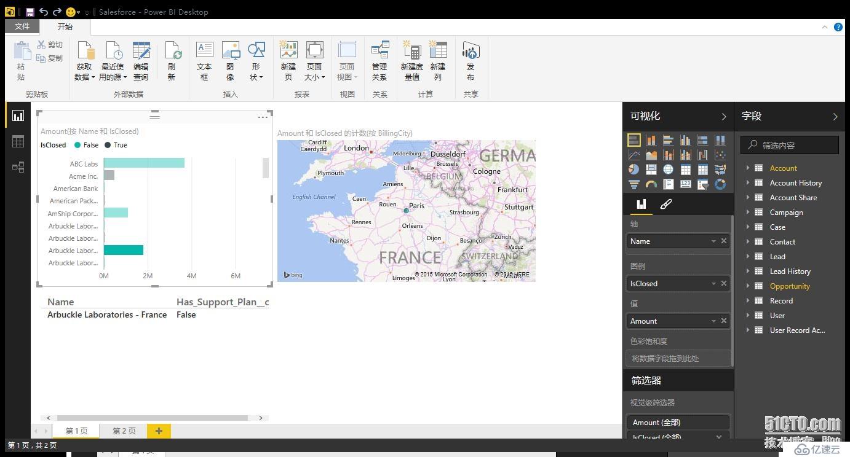Open the fields bar-chart tab in visualizations
Screen dimensions: 850x457
pyautogui.click(x=641, y=205)
